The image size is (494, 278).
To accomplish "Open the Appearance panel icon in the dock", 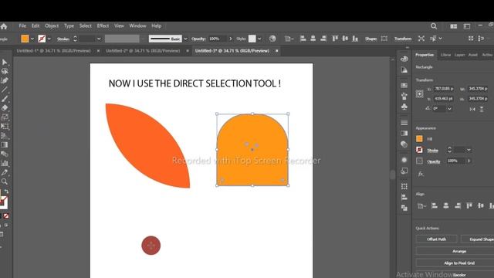I will [x=404, y=160].
